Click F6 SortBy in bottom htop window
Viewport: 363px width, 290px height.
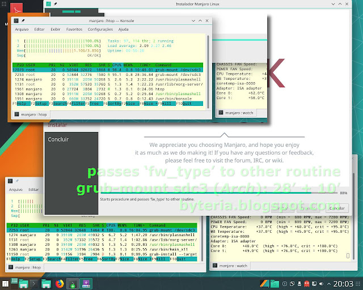[x=106, y=259]
